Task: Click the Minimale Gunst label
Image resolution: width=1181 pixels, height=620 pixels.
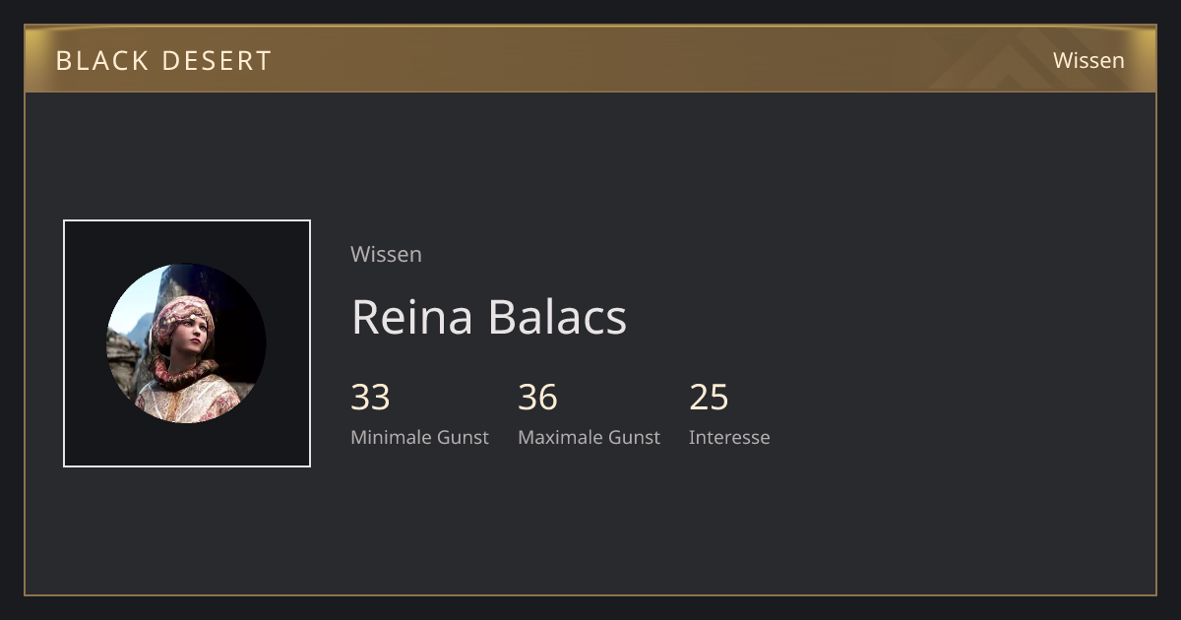Action: 419,437
